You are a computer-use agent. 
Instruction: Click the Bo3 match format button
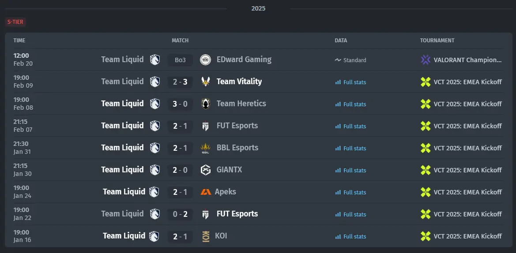pos(180,60)
